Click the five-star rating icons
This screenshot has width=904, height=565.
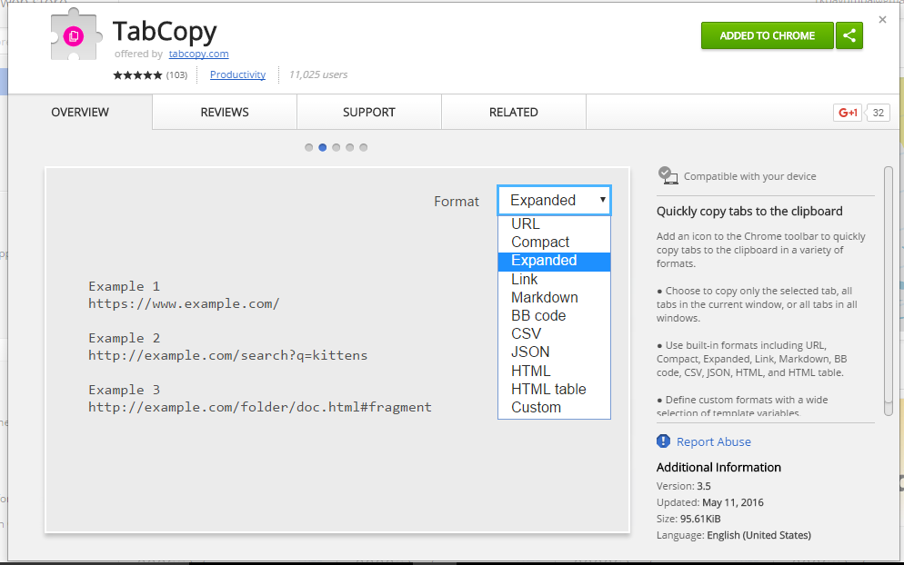[x=137, y=75]
